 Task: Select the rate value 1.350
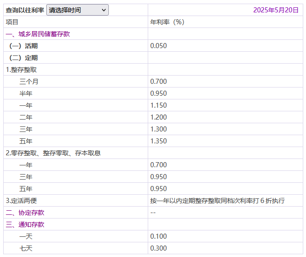pos(158,141)
